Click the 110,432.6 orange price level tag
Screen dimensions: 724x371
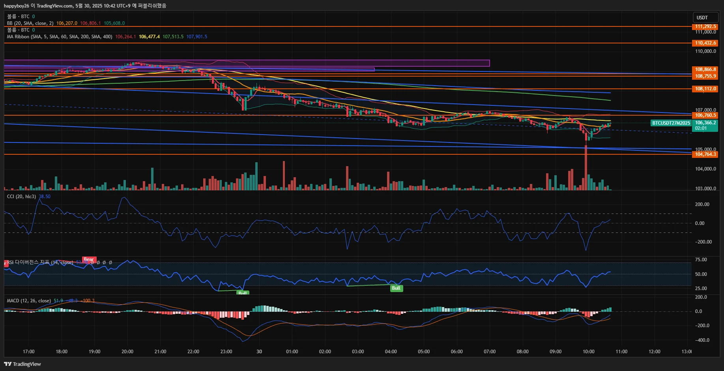[x=705, y=43]
